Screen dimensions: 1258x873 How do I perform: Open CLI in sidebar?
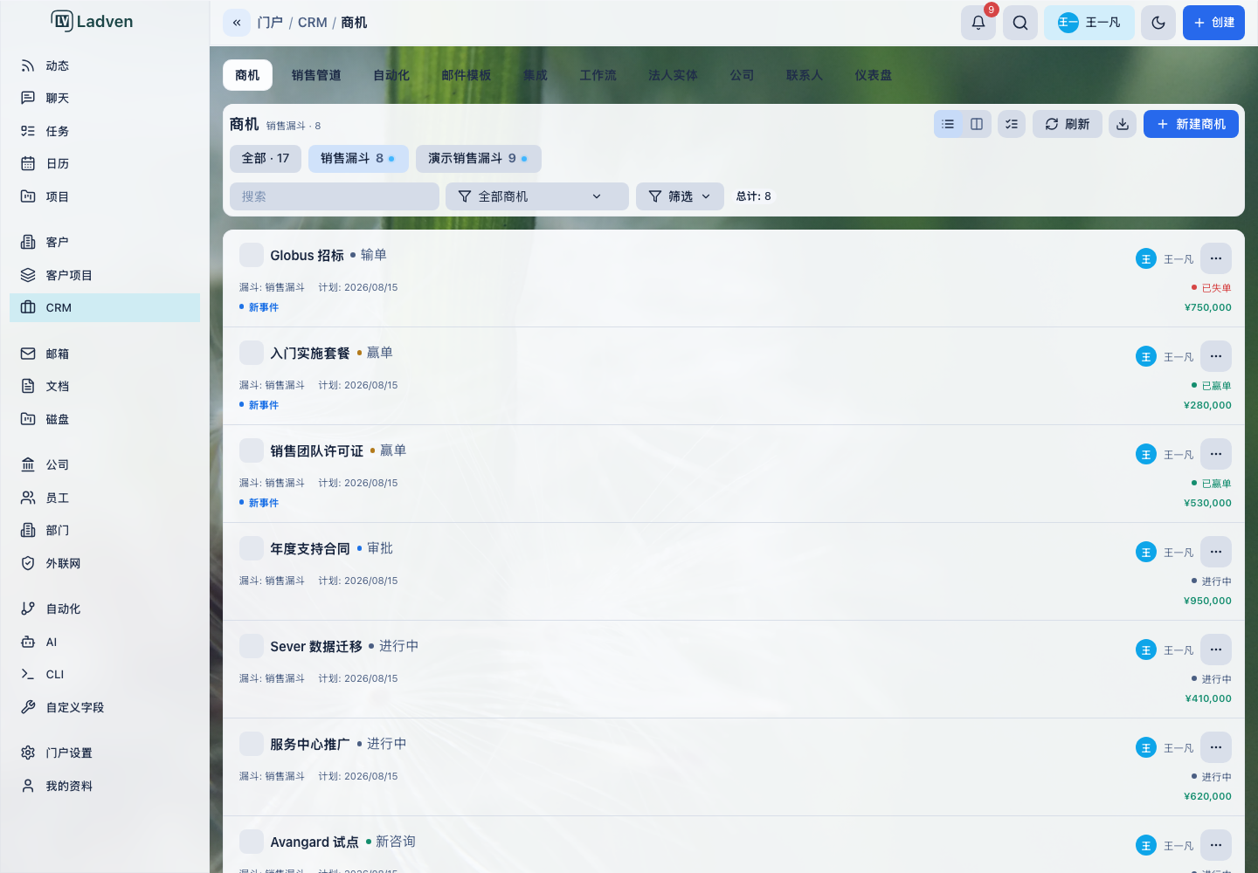coord(105,674)
